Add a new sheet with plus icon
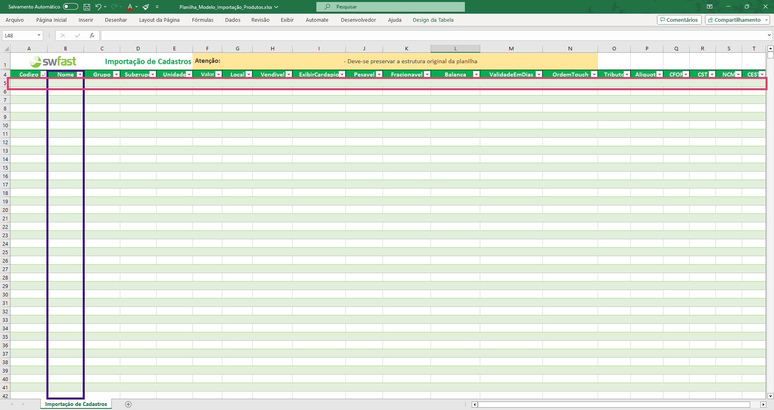 [128, 404]
